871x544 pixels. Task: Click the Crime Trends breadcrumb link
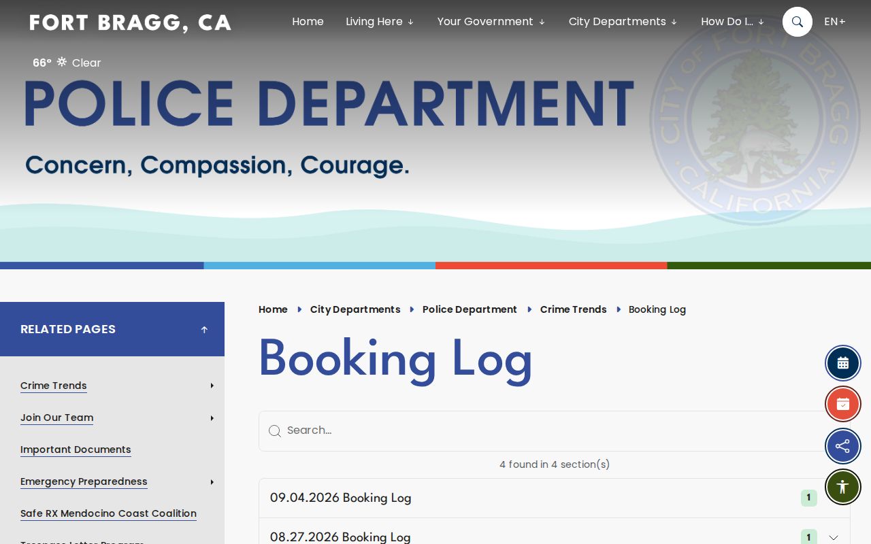(x=573, y=309)
